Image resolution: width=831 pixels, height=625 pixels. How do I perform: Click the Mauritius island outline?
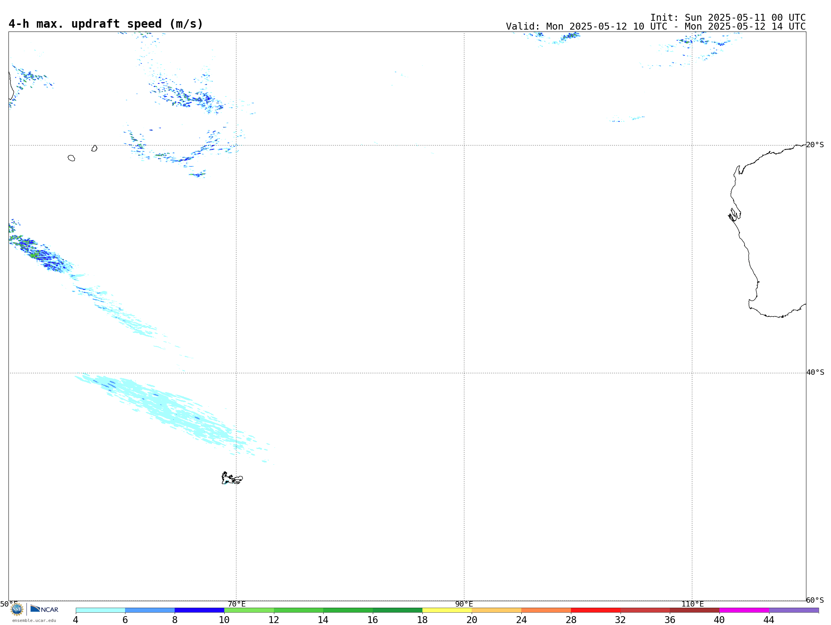click(94, 148)
